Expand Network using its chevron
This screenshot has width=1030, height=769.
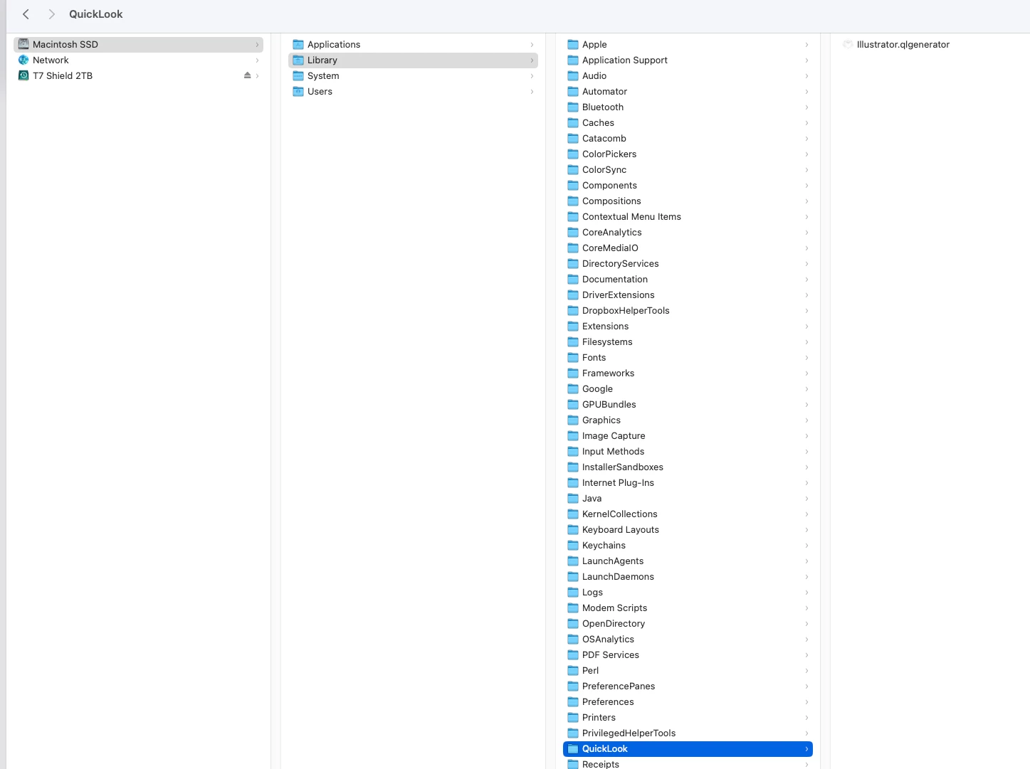point(257,60)
